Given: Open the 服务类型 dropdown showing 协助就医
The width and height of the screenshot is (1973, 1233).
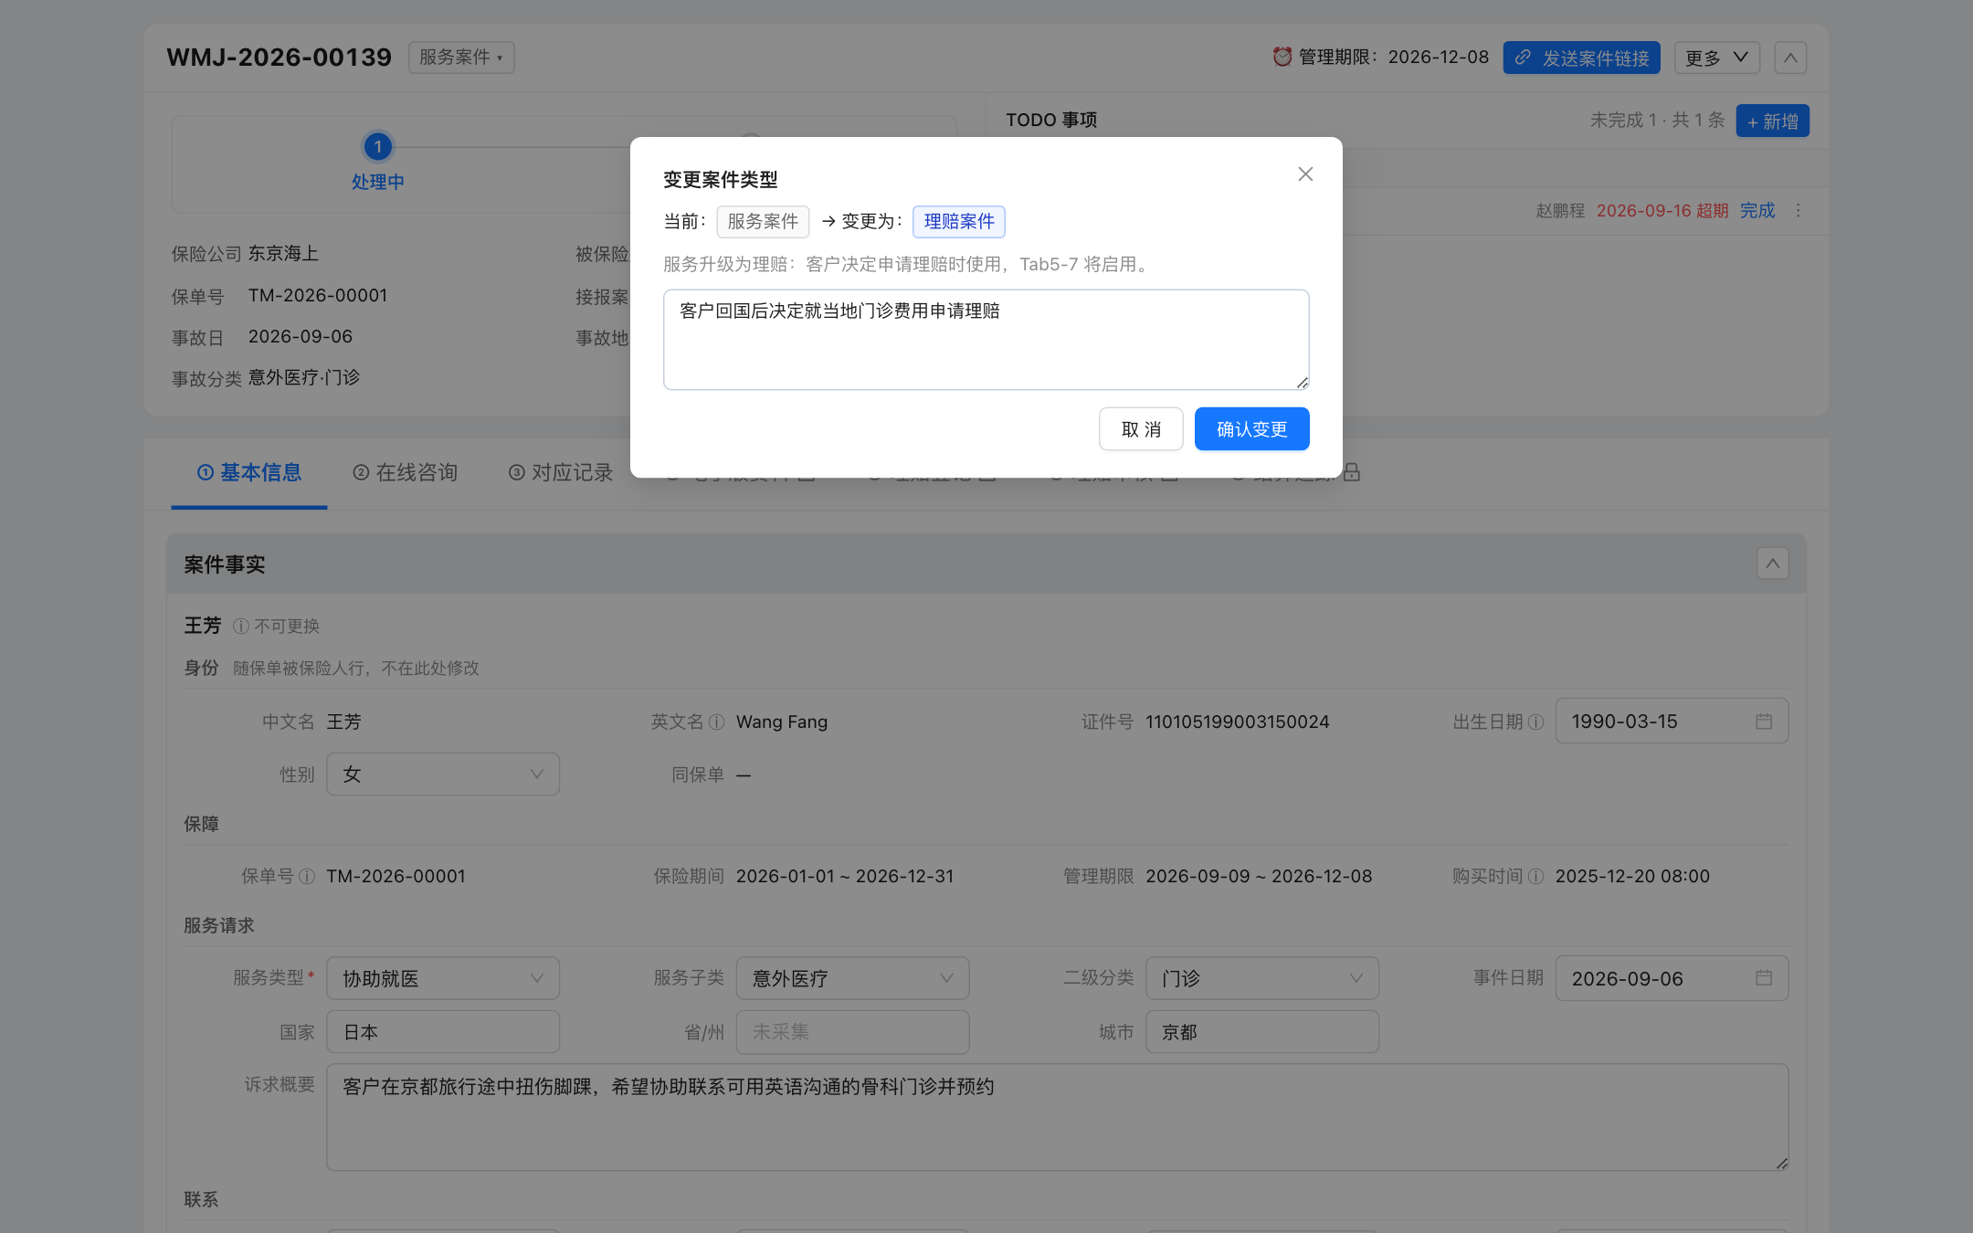Looking at the screenshot, I should tap(442, 978).
